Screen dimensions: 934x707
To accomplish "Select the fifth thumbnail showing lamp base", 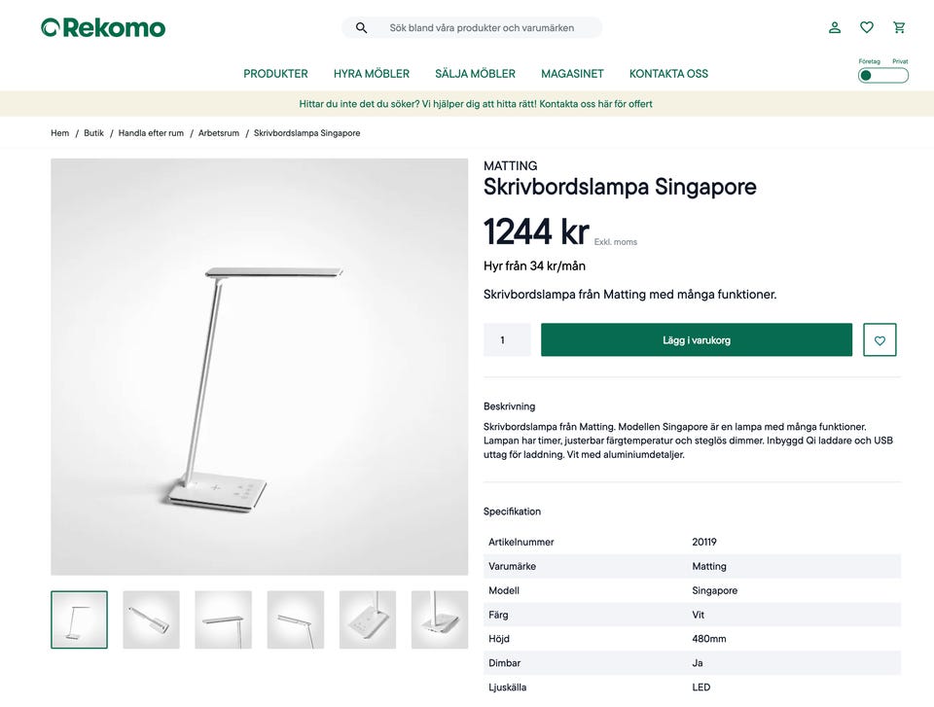I will 368,619.
